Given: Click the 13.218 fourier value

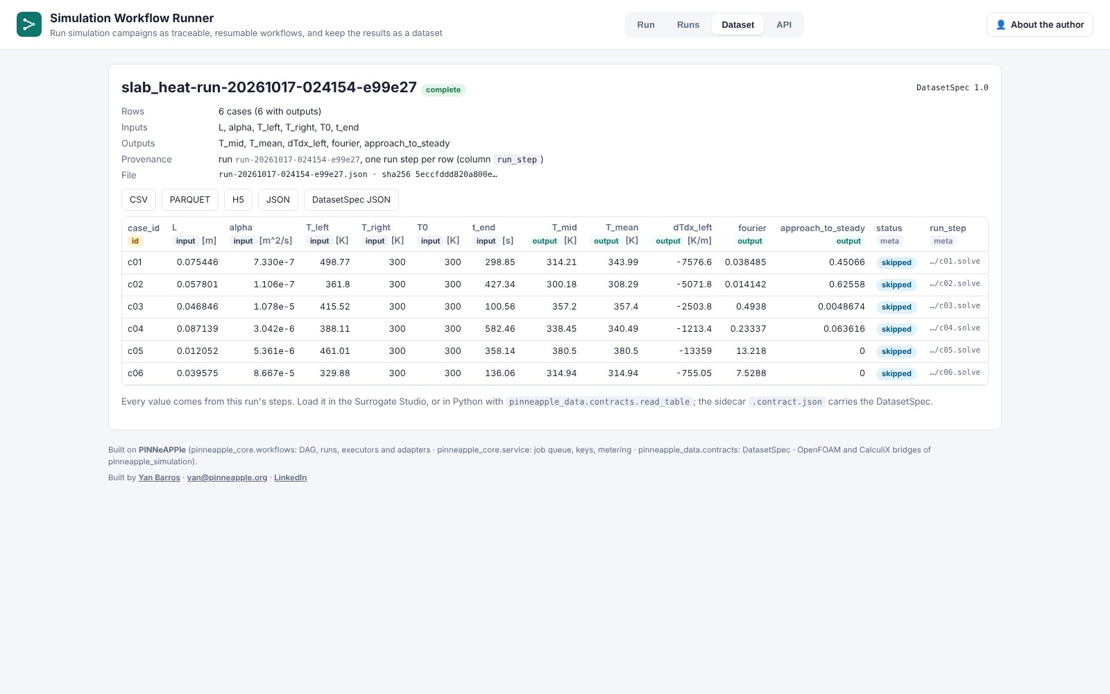Looking at the screenshot, I should [x=751, y=351].
